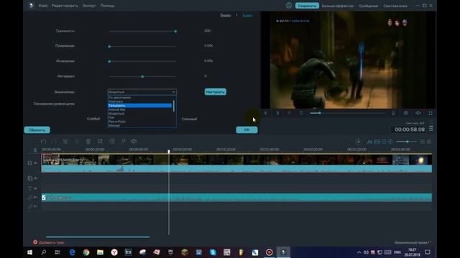The image size is (460, 258).
Task: Select highlighted Танцевать equalizer preset
Action: point(140,105)
